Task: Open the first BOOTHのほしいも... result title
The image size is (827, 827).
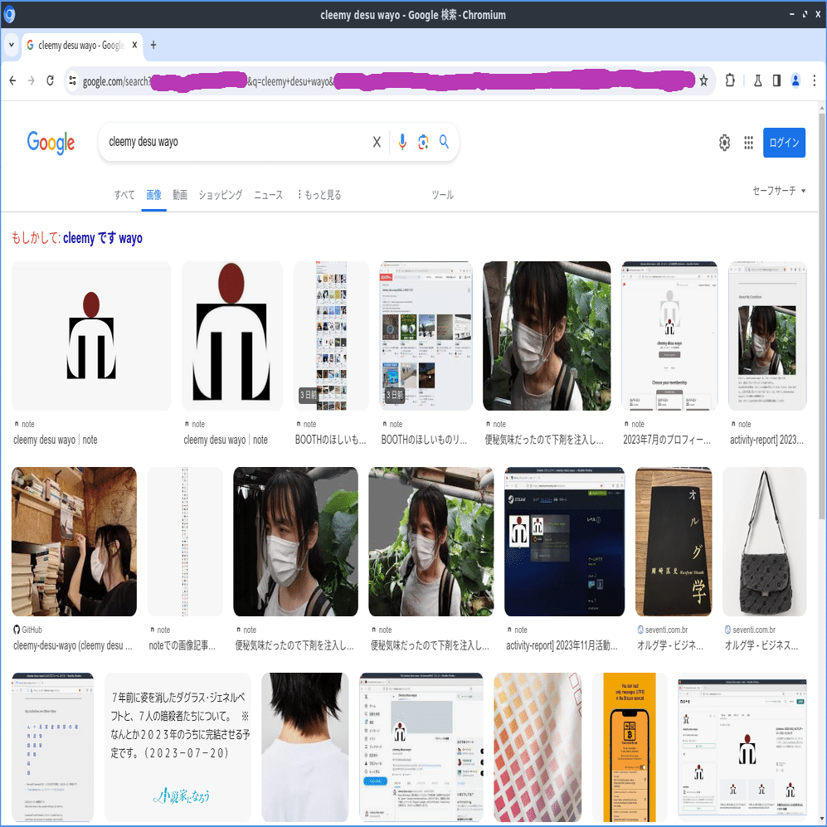Action: coord(331,440)
